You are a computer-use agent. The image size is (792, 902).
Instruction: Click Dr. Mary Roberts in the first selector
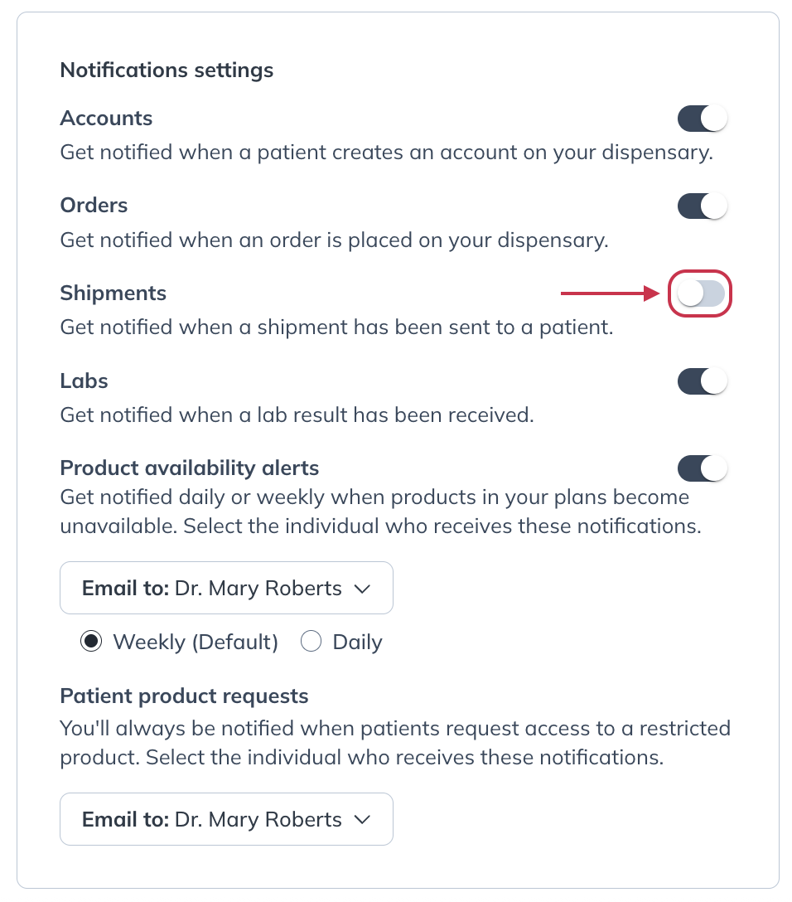[258, 588]
